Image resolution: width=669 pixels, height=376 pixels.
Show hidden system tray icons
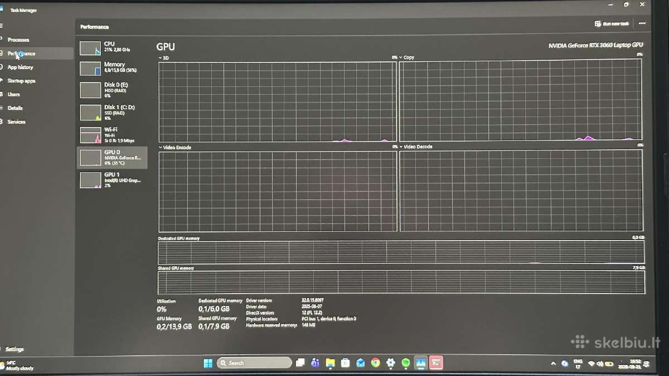point(554,364)
